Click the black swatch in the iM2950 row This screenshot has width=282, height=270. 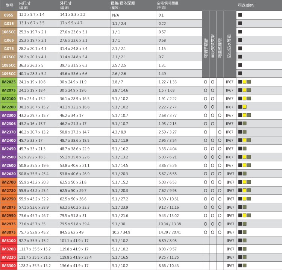click(x=240, y=215)
